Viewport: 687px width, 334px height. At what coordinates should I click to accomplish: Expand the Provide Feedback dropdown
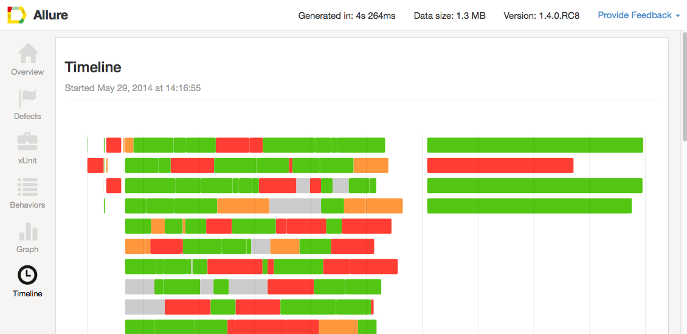click(x=639, y=15)
